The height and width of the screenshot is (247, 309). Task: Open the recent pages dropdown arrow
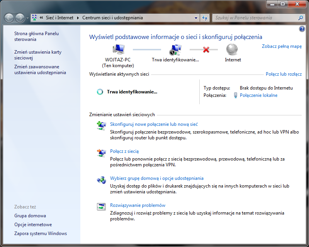point(27,18)
